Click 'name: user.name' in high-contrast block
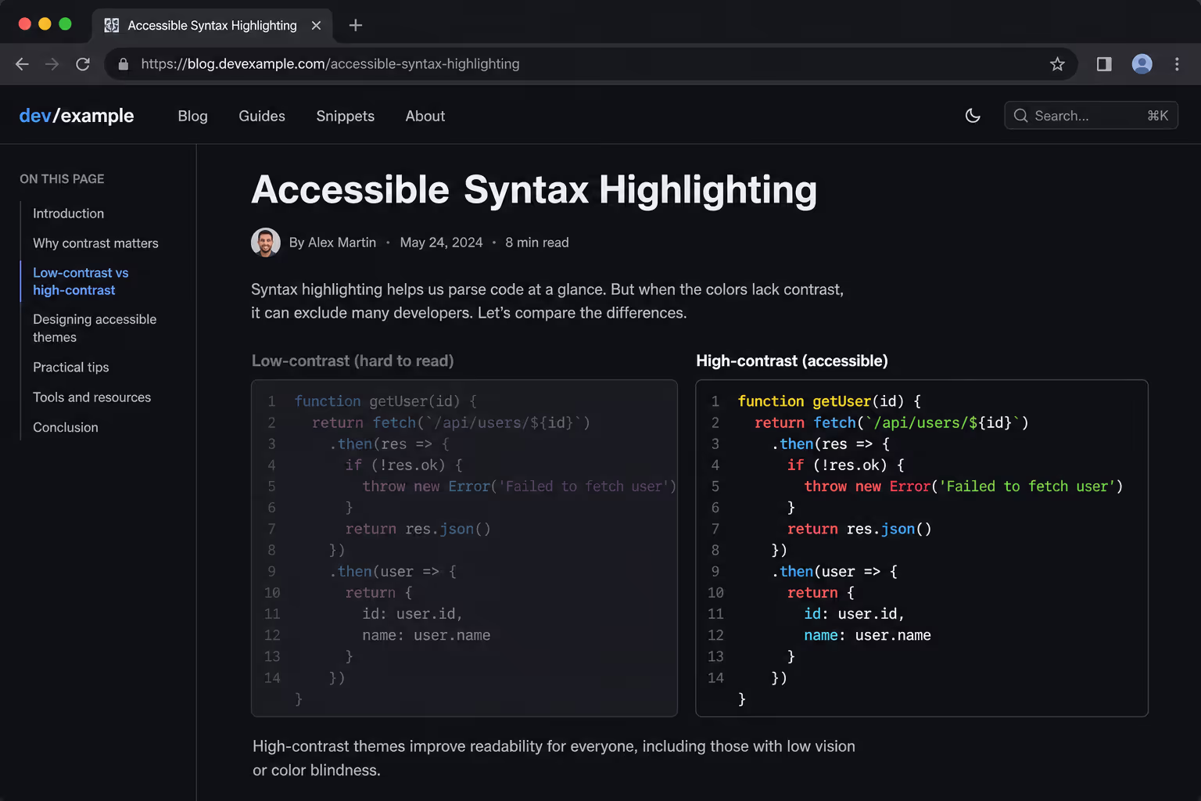Image resolution: width=1201 pixels, height=801 pixels. point(867,636)
